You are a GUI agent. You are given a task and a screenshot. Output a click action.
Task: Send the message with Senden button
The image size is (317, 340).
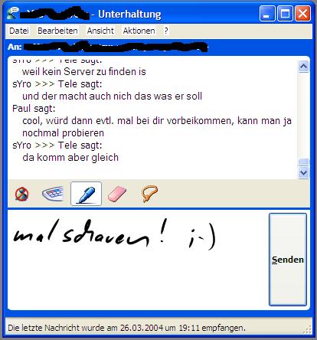pos(288,260)
